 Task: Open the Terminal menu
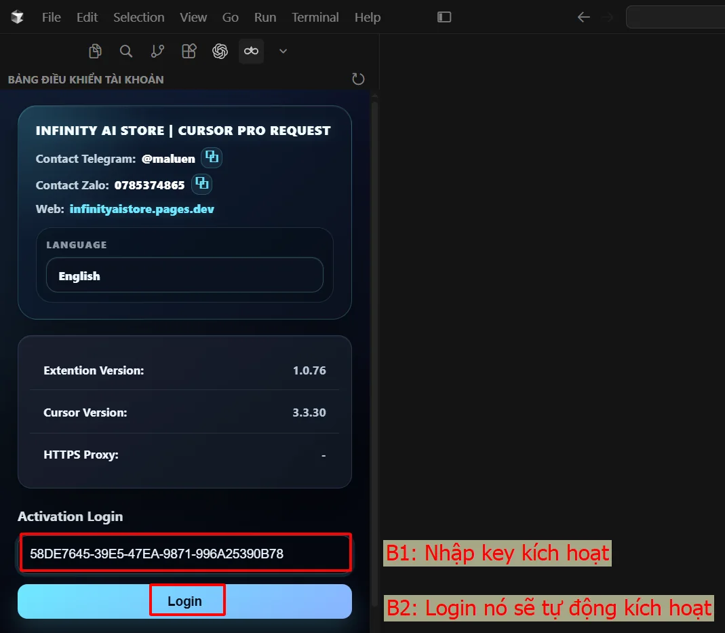coord(315,17)
